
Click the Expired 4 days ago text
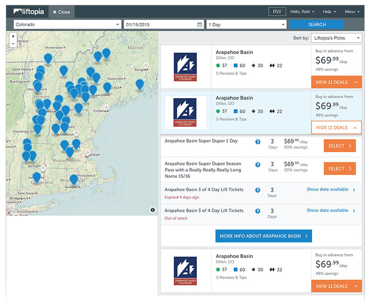coord(182,197)
